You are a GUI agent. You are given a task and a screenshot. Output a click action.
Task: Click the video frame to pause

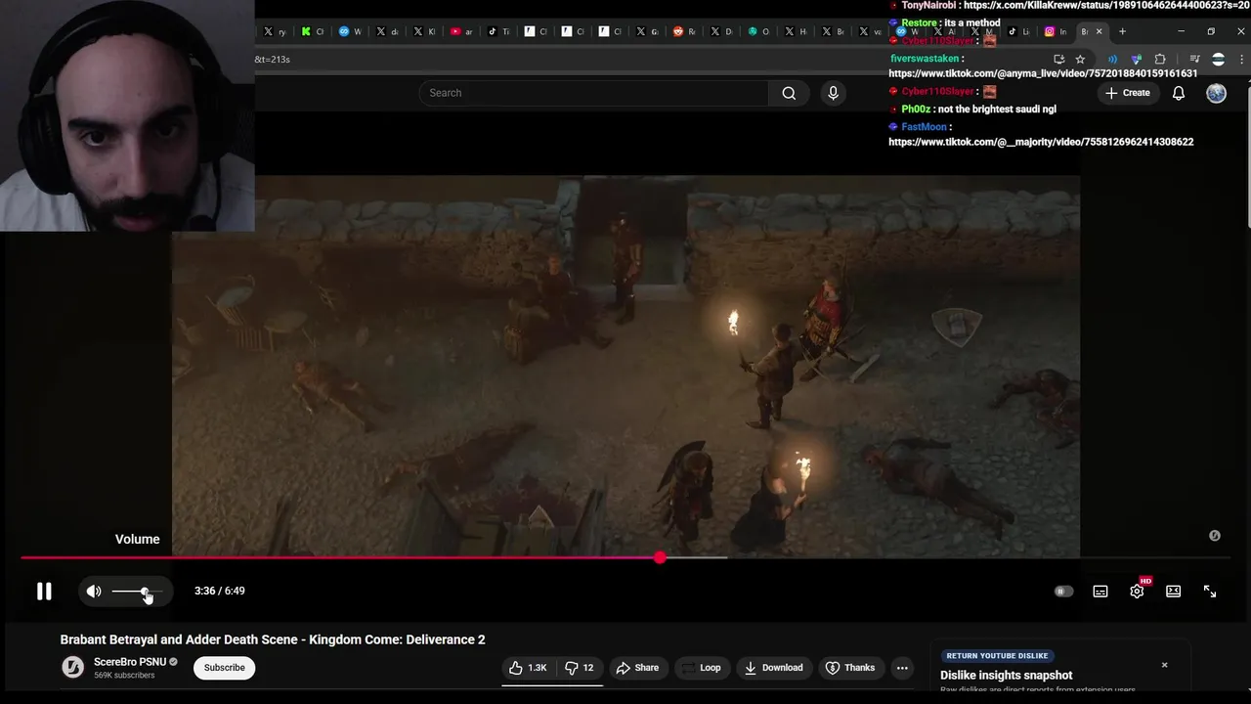[625, 367]
